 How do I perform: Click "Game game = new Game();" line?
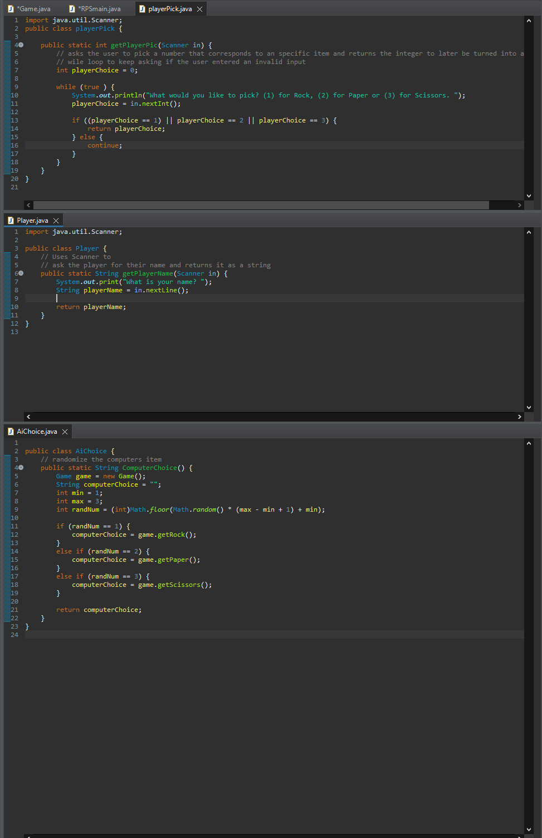[x=101, y=476]
